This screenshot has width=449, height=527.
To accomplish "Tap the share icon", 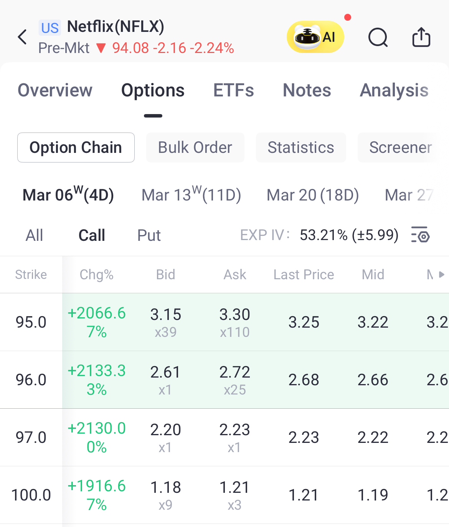I will [421, 37].
